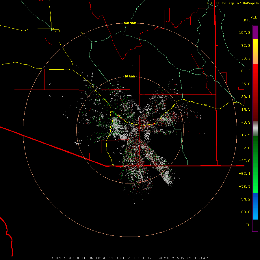The height and width of the screenshot is (260, 260).
Task: Click the VEL legend title
Action: click(254, 17)
